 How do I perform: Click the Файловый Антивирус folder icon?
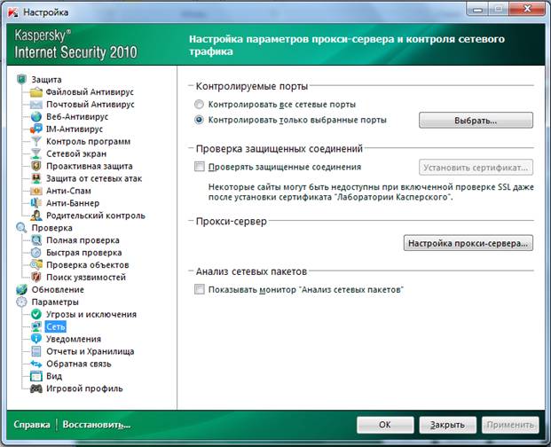tap(36, 92)
